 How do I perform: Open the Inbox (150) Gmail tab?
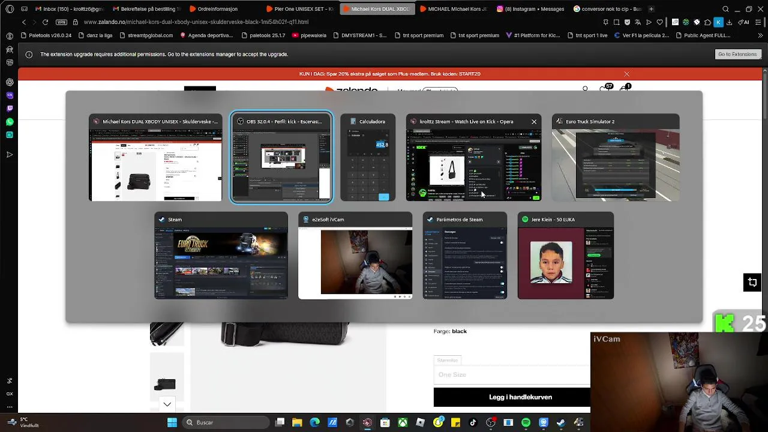[70, 9]
